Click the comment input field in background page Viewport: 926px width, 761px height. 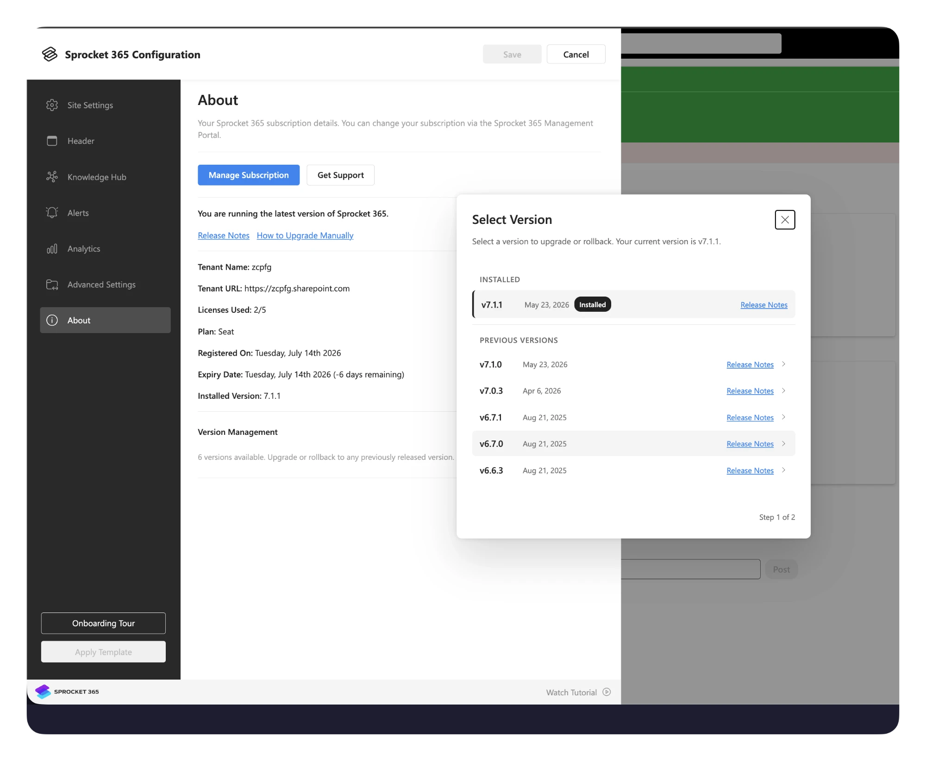691,569
